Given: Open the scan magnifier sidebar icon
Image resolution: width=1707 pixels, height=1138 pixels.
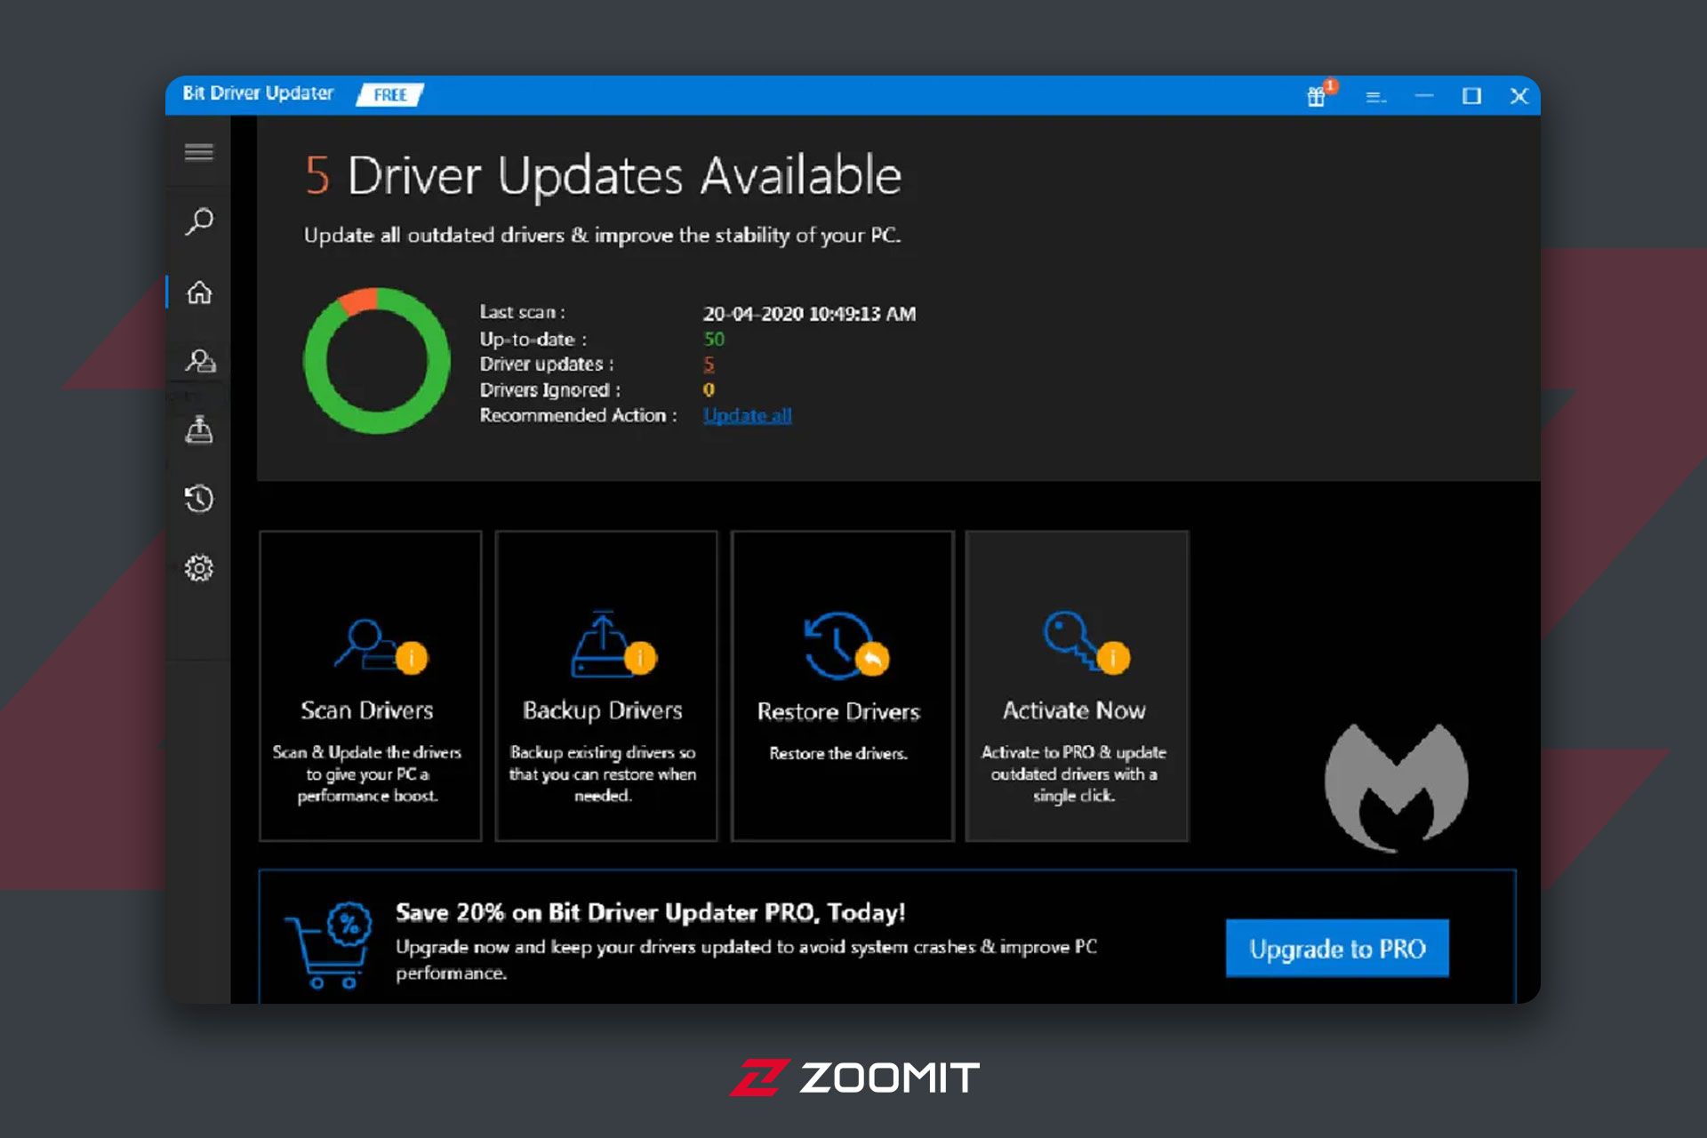Looking at the screenshot, I should [x=199, y=221].
